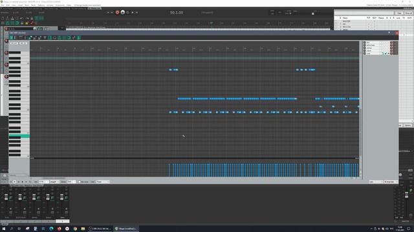Open the Insert menu
Viewport: 414px width, 232px height.
click(20, 5)
